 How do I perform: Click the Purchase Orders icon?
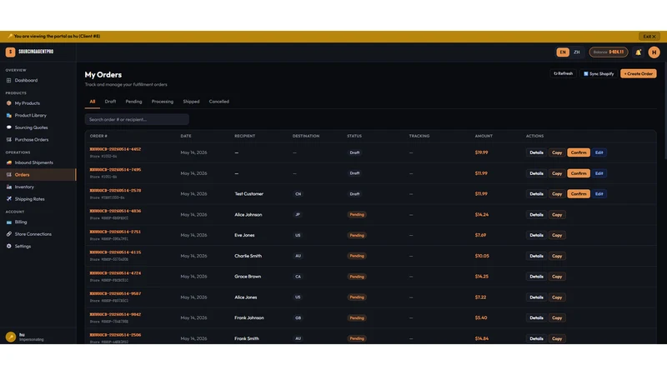coord(8,139)
